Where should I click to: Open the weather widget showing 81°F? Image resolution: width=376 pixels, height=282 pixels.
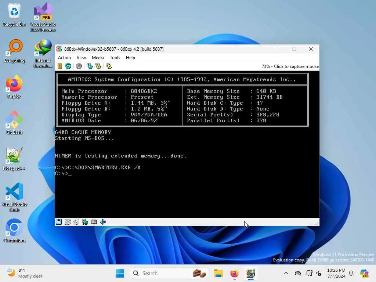pos(24,273)
